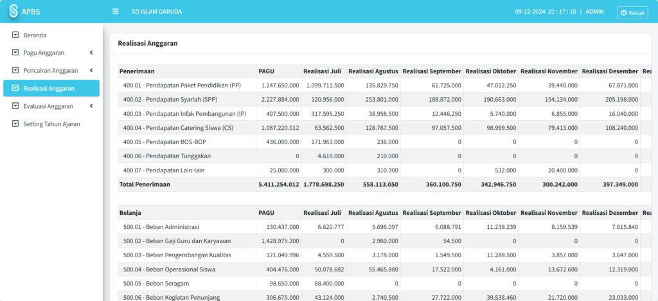Viewport: 658px width, 301px height.
Task: Click PAGU value 2.227.884.000
Action: click(280, 100)
